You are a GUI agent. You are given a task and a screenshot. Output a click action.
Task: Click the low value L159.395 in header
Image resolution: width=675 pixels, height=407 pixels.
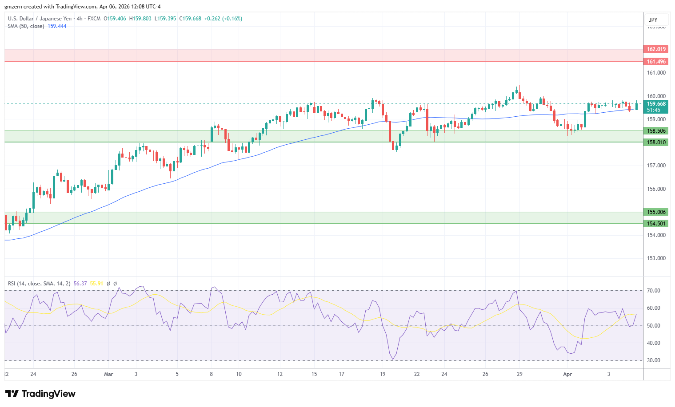[165, 19]
